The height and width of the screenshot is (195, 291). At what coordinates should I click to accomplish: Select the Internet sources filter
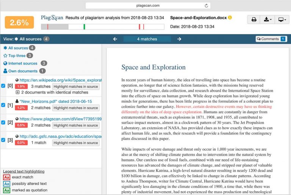(23, 63)
